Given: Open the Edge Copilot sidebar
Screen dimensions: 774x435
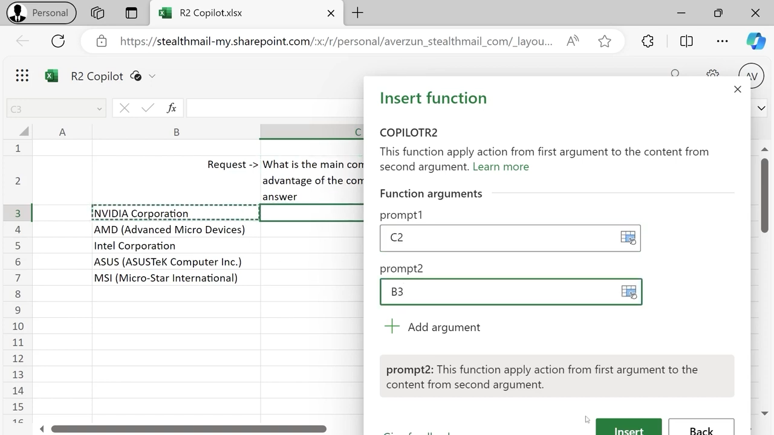Looking at the screenshot, I should click(756, 41).
